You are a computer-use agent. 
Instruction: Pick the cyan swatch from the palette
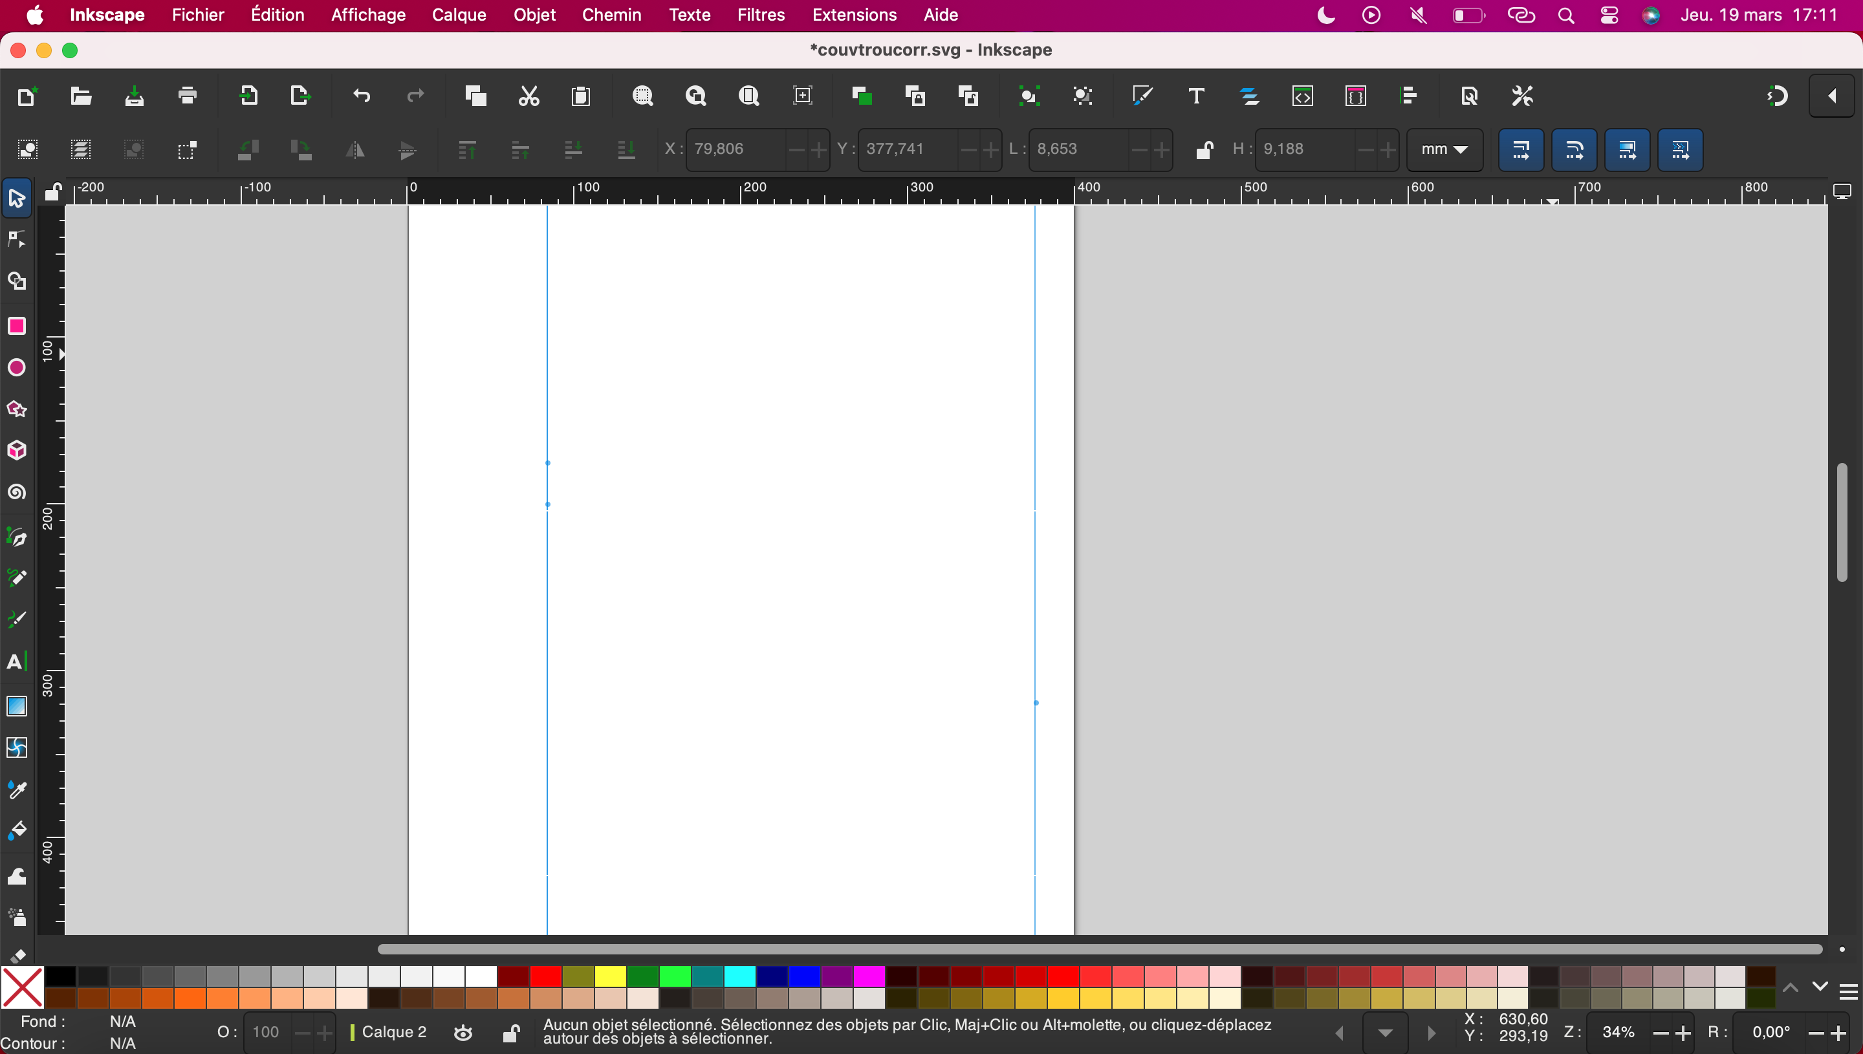click(741, 976)
